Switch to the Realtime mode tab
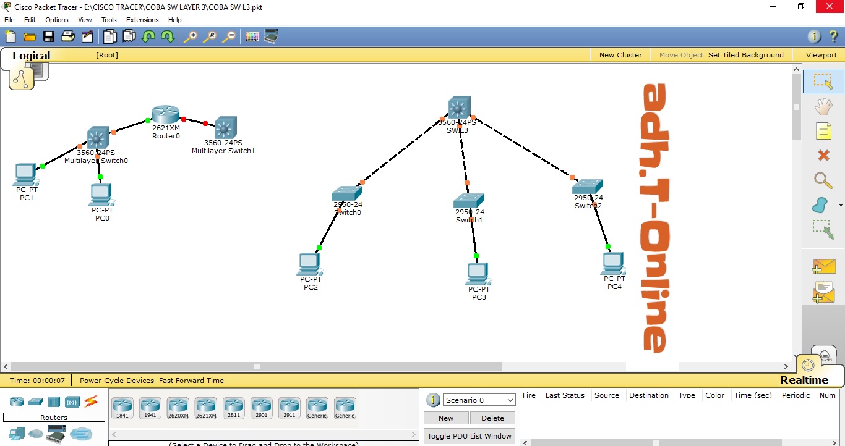Viewport: 845px width, 446px height. pos(804,380)
